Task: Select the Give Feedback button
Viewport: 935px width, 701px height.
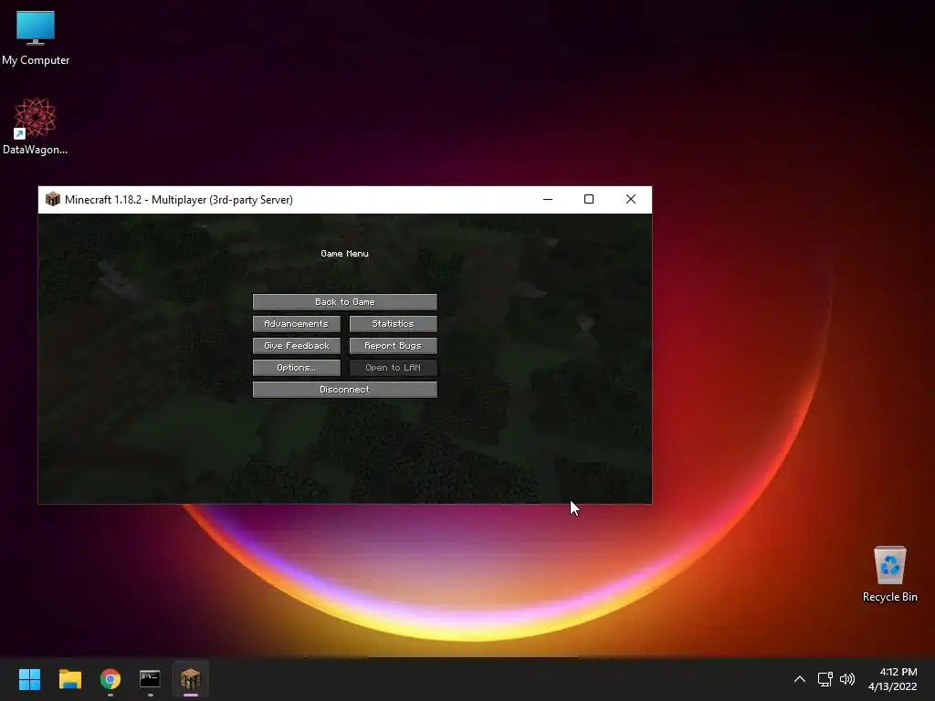Action: [297, 346]
